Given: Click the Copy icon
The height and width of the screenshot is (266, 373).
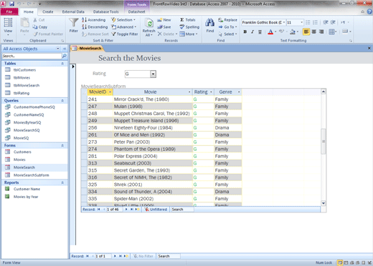Looking at the screenshot, I should click(x=35, y=27).
